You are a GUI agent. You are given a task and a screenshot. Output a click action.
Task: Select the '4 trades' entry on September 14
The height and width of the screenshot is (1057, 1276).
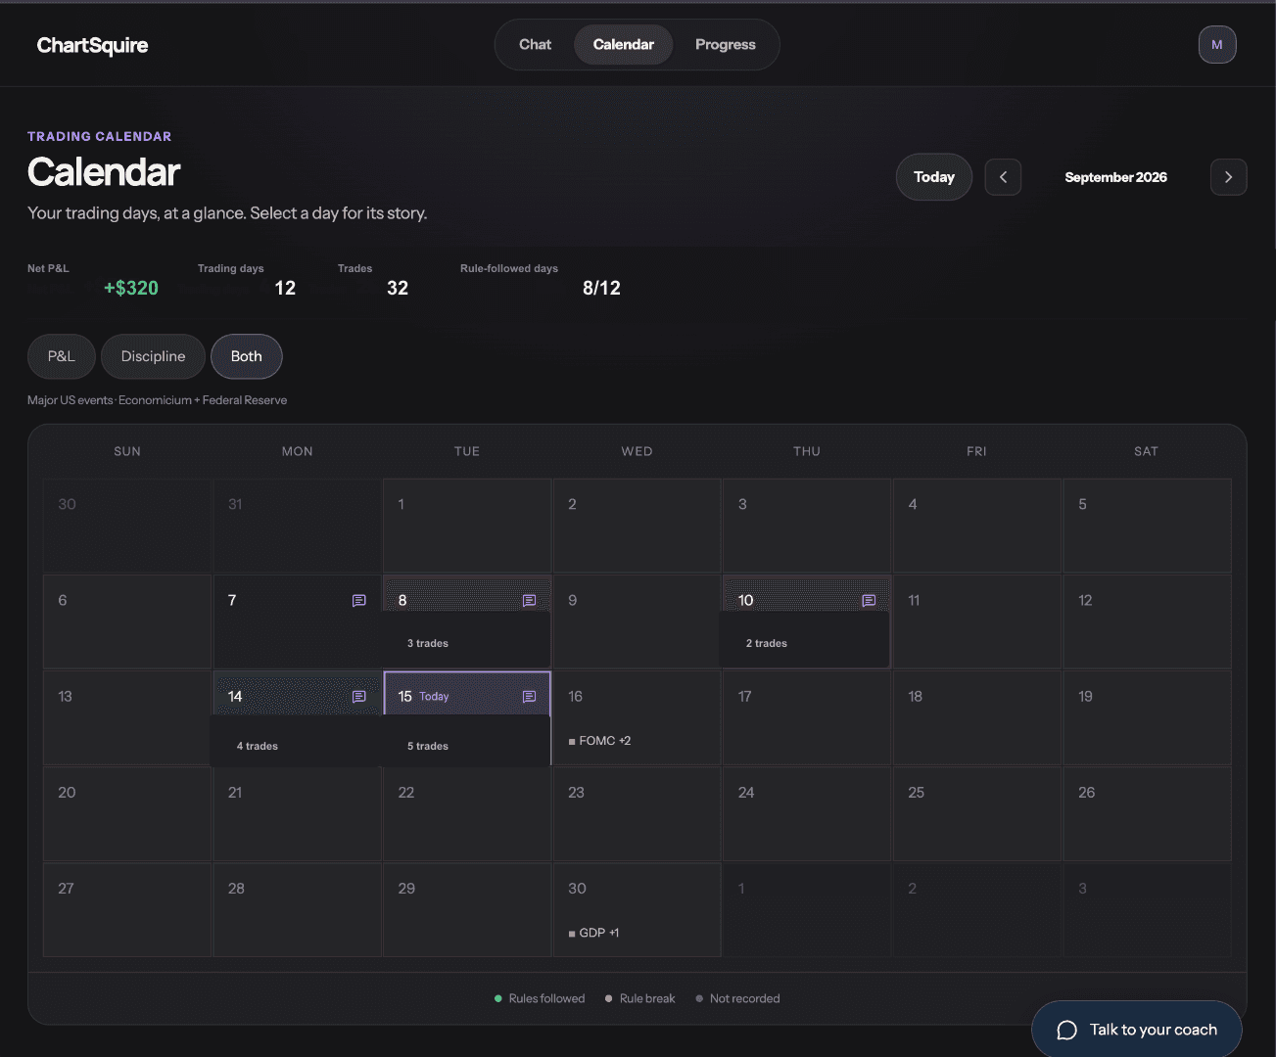258,746
